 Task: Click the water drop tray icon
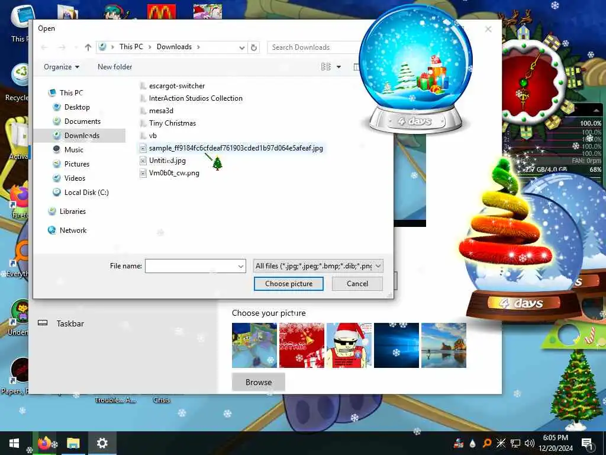(473, 443)
